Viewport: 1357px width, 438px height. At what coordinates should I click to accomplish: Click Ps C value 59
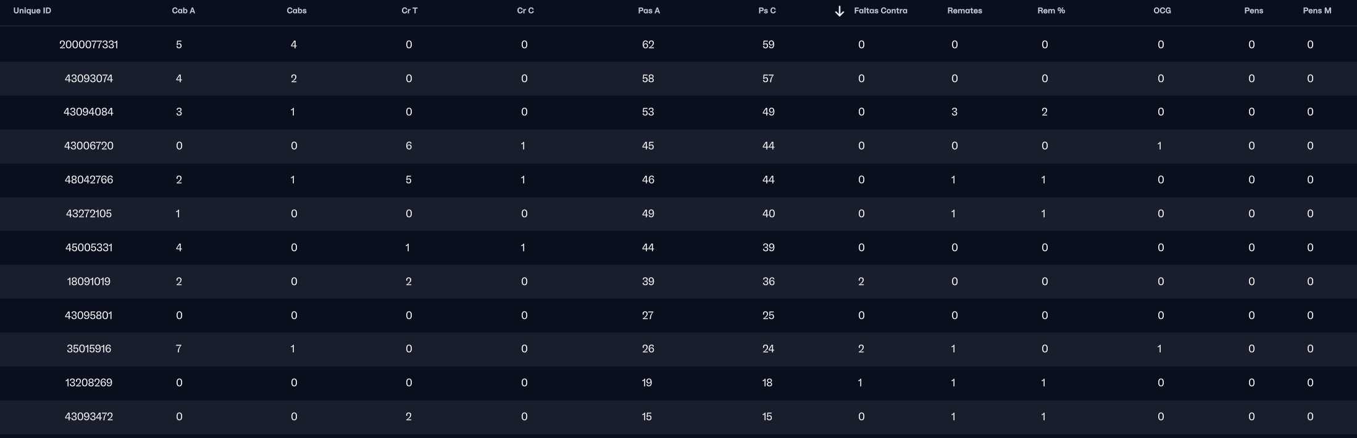tap(768, 44)
